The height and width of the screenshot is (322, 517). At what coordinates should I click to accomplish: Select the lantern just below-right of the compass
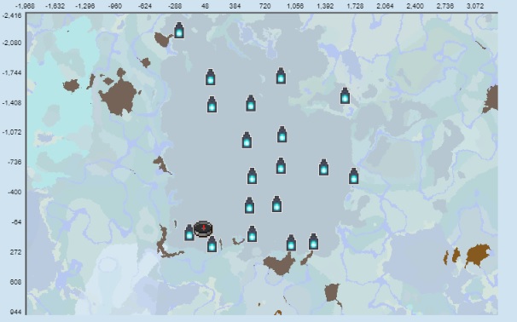pyautogui.click(x=212, y=244)
